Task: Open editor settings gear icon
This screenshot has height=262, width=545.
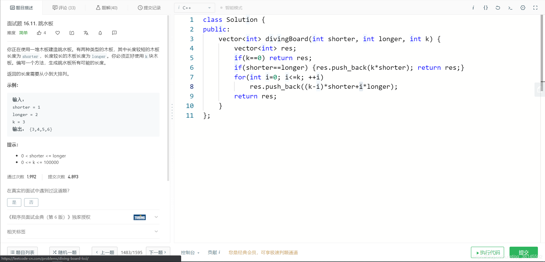Action: click(523, 8)
